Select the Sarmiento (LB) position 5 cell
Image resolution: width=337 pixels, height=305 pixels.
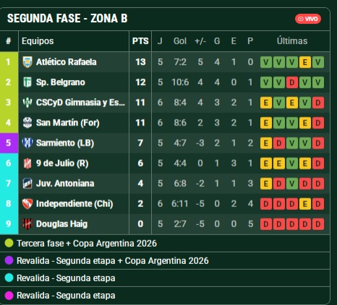point(9,143)
